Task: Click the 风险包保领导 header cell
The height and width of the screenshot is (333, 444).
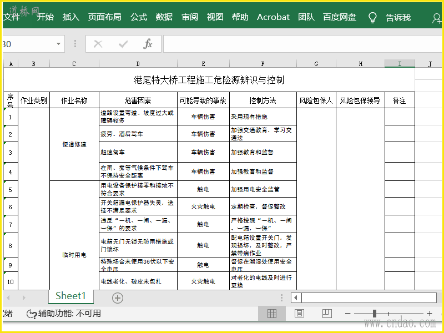Action: pos(360,100)
